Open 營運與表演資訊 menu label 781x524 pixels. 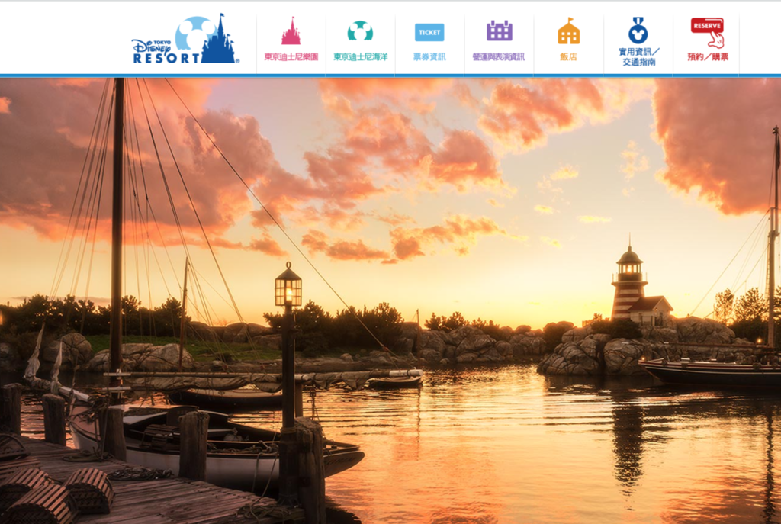[499, 57]
